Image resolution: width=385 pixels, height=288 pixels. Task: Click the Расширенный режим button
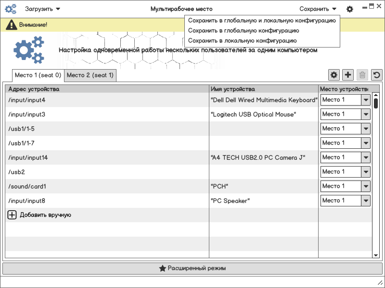click(x=192, y=268)
